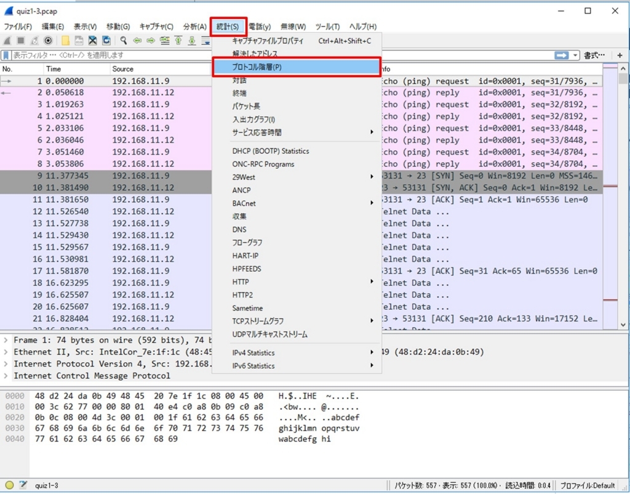Click the 書式… expression button
Viewport: 630px width, 494px height.
pos(594,55)
